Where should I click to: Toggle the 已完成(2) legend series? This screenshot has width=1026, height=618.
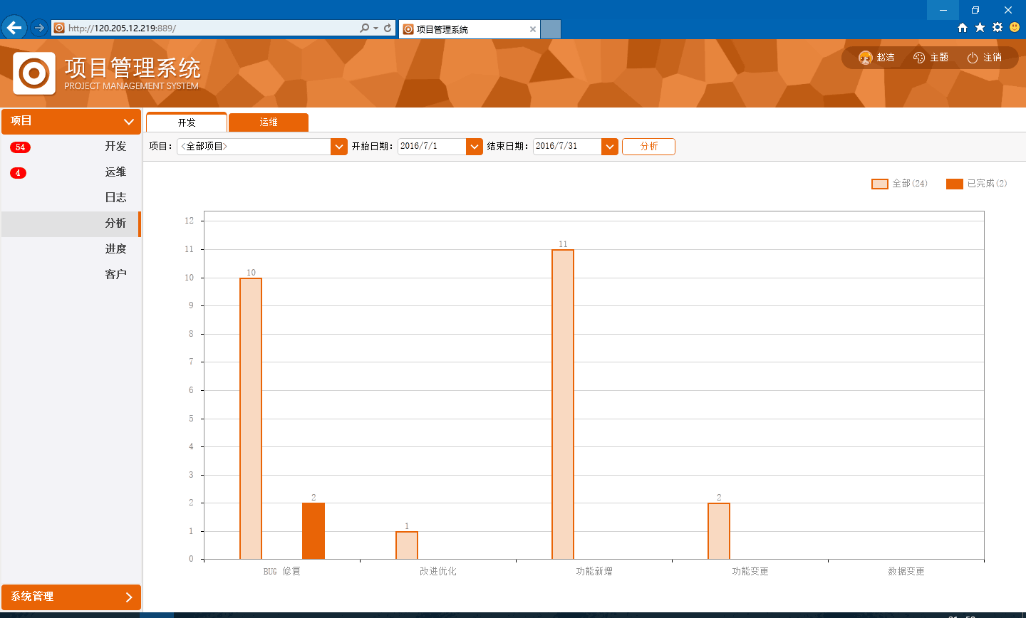[x=976, y=184]
